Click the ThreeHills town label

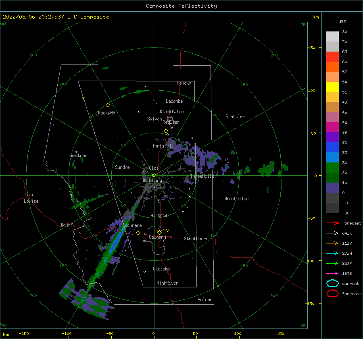click(x=202, y=176)
